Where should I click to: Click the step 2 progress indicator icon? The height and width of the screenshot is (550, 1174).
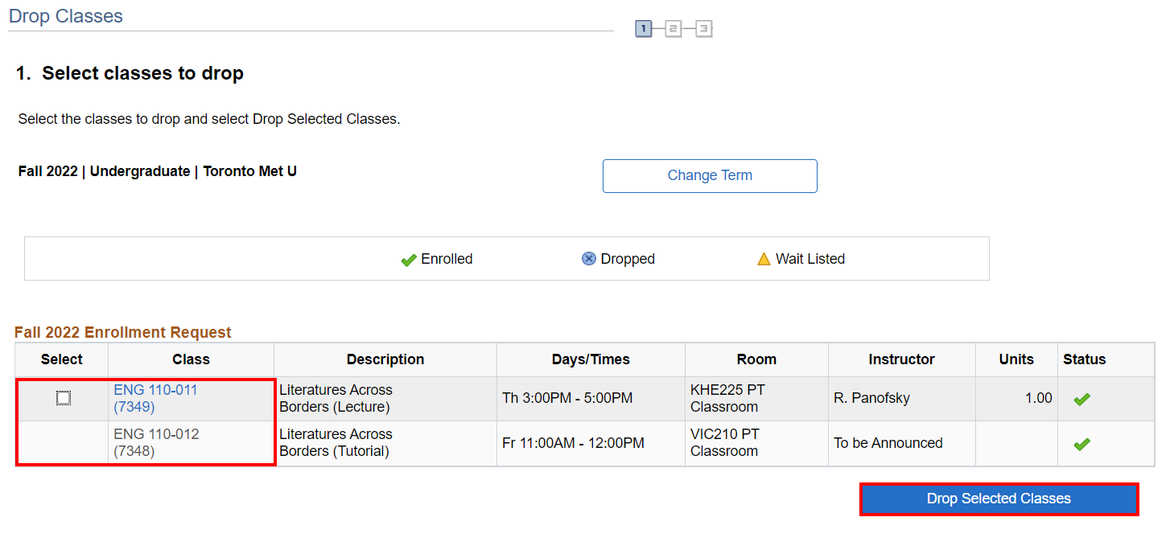point(674,30)
